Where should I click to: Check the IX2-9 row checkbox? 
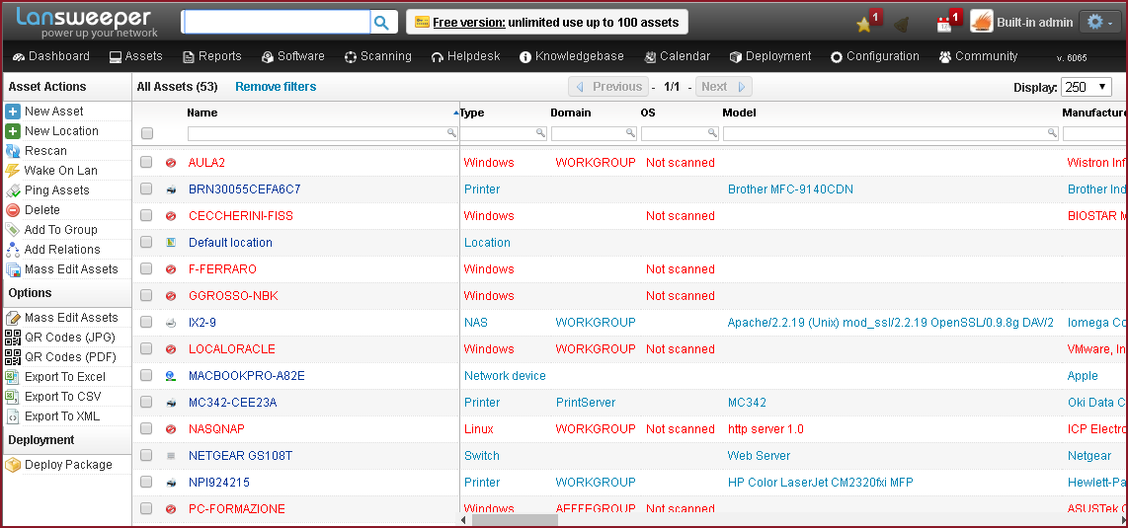[146, 322]
